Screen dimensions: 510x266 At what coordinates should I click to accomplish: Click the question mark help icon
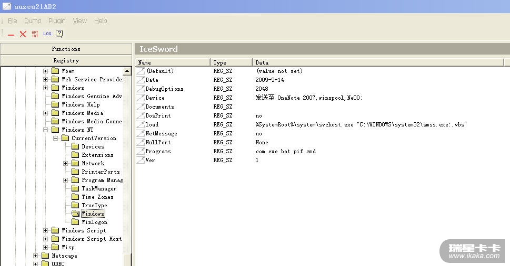[59, 34]
